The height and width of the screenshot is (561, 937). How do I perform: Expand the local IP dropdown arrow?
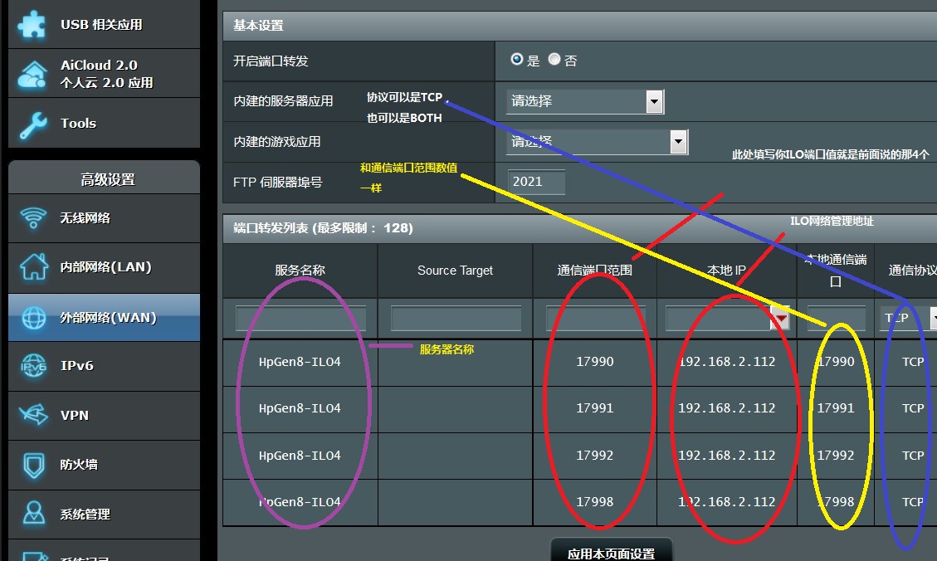(780, 317)
